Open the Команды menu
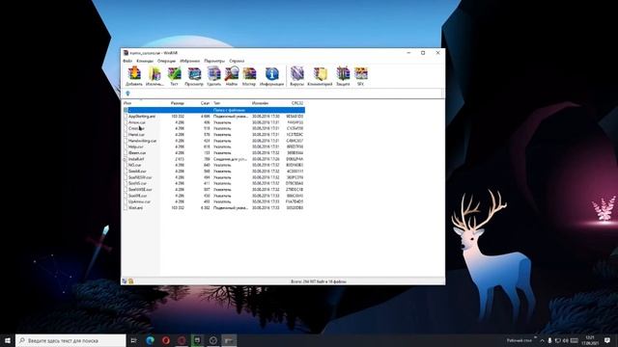This screenshot has width=618, height=347. (x=145, y=61)
